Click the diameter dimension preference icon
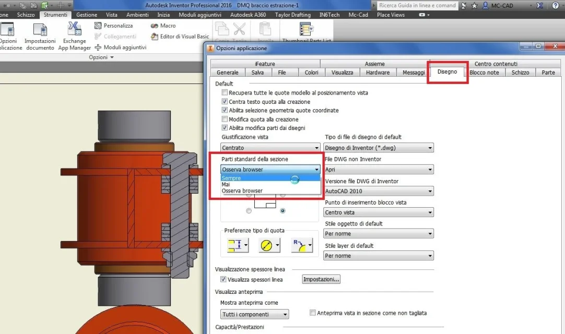 269,245
